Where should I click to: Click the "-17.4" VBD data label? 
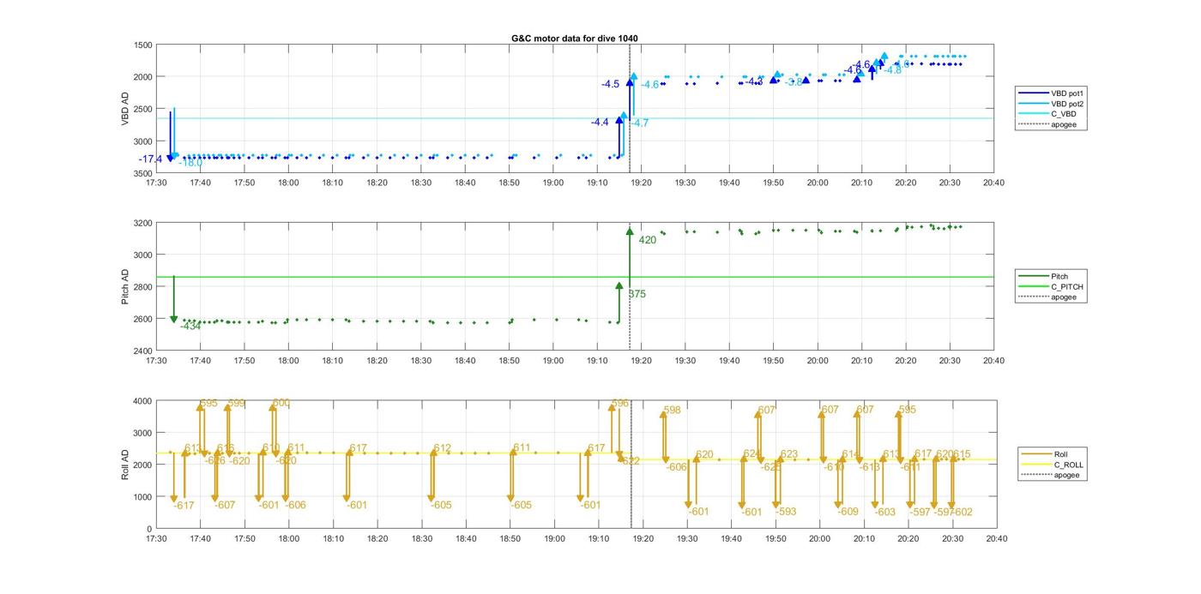pos(151,159)
